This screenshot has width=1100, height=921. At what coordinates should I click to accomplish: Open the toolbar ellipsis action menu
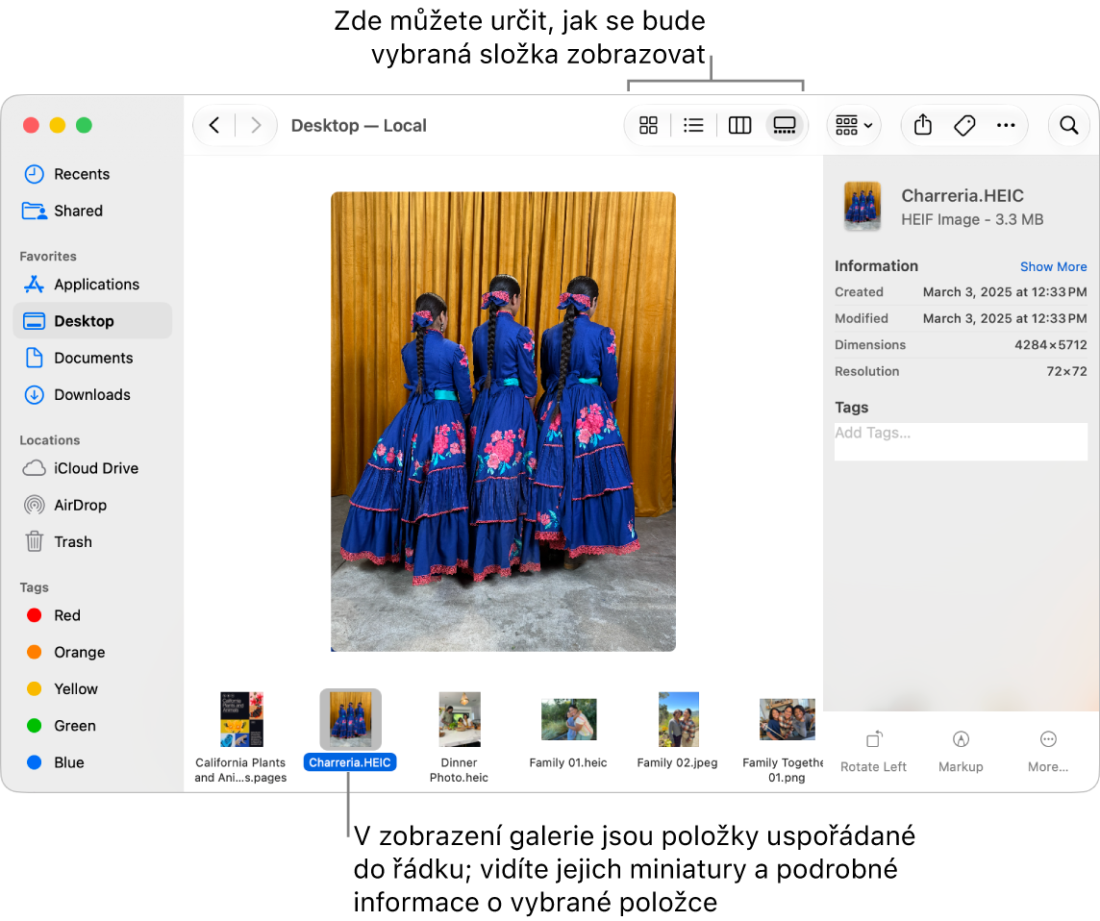pos(1006,126)
